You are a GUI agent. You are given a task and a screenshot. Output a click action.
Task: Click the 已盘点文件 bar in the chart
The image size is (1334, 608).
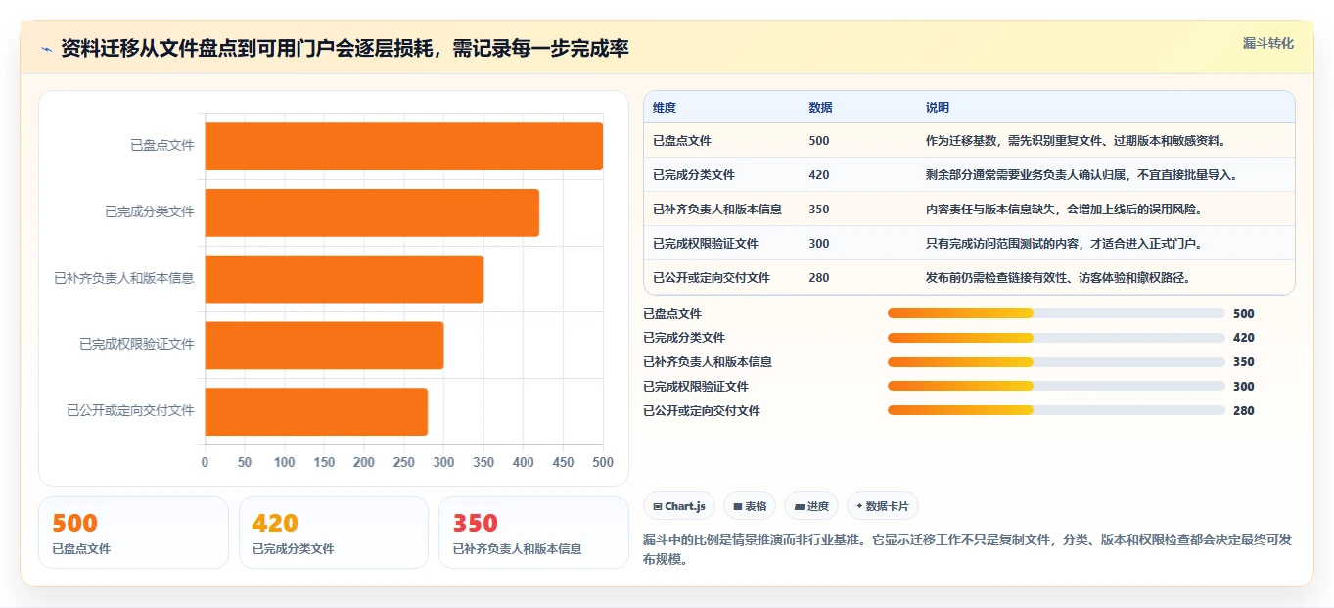point(403,146)
